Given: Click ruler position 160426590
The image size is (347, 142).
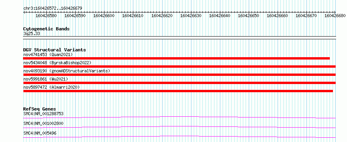Looking at the screenshot, I should coord(75,16).
